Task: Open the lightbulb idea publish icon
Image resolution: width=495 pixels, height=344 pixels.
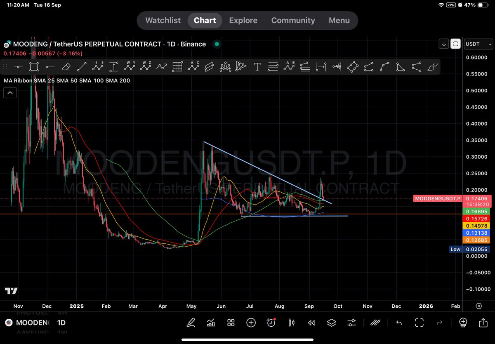Action: click(x=463, y=323)
